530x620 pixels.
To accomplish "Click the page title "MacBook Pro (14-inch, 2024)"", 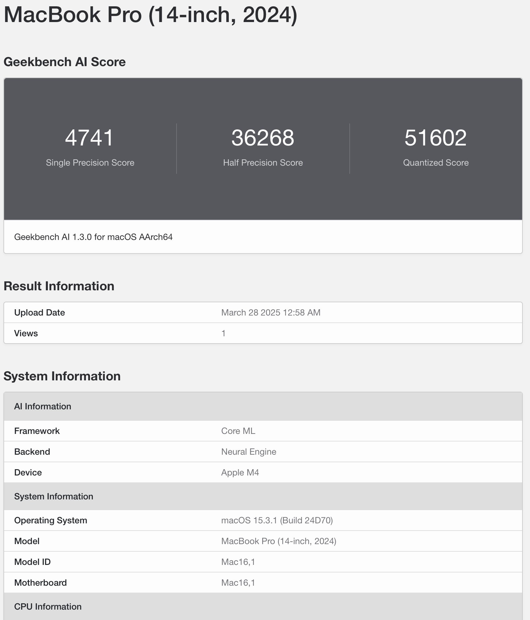I will pyautogui.click(x=150, y=15).
